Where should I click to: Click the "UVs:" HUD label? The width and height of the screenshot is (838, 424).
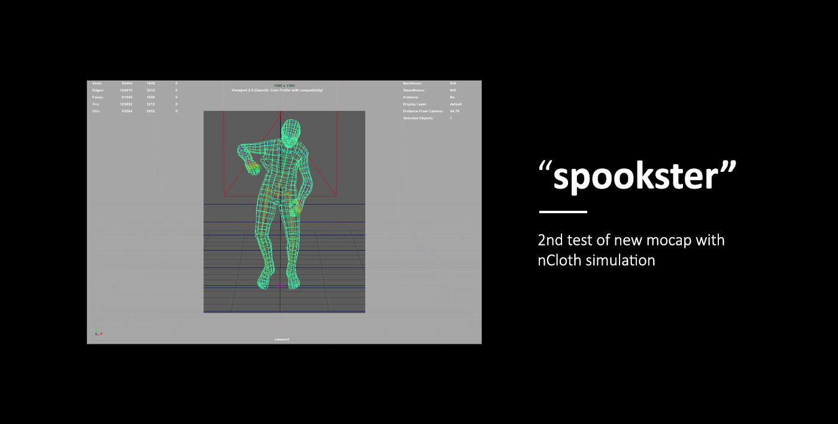pyautogui.click(x=96, y=111)
